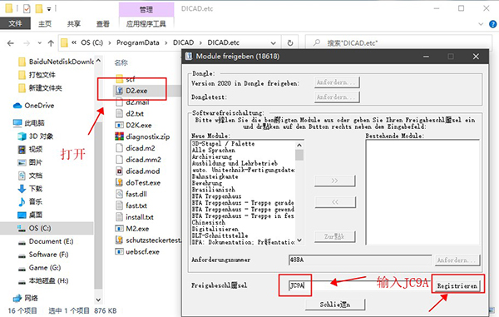Go up one folder level

click(x=51, y=43)
